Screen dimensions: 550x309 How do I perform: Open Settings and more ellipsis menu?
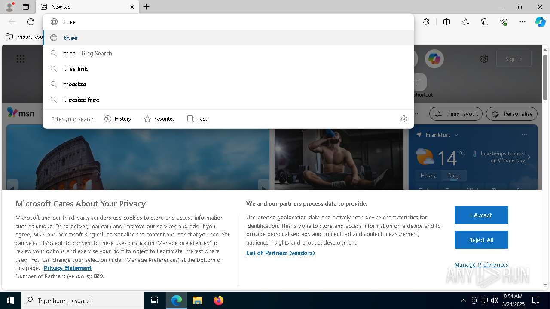(522, 22)
